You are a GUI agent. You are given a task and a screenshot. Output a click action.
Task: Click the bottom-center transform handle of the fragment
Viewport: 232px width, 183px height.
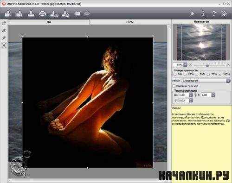click(88, 168)
